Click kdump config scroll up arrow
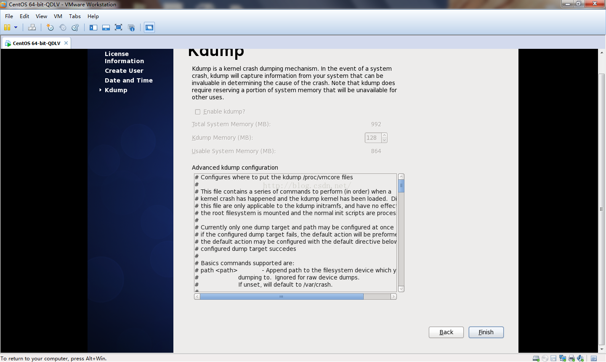The image size is (606, 362). pyautogui.click(x=401, y=176)
